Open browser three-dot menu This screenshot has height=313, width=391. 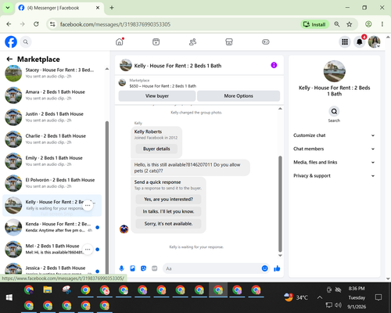pos(382,24)
